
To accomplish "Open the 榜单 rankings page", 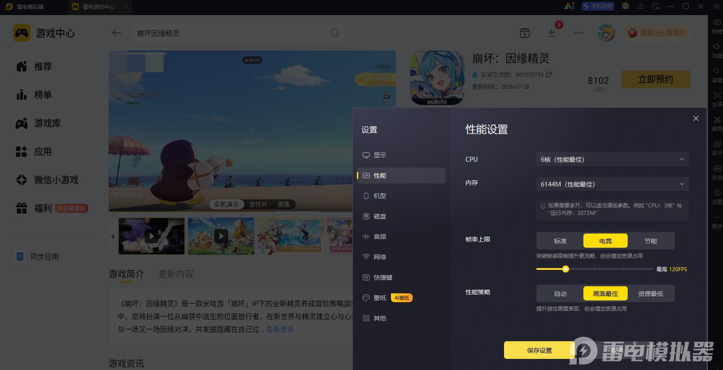I will (35, 95).
